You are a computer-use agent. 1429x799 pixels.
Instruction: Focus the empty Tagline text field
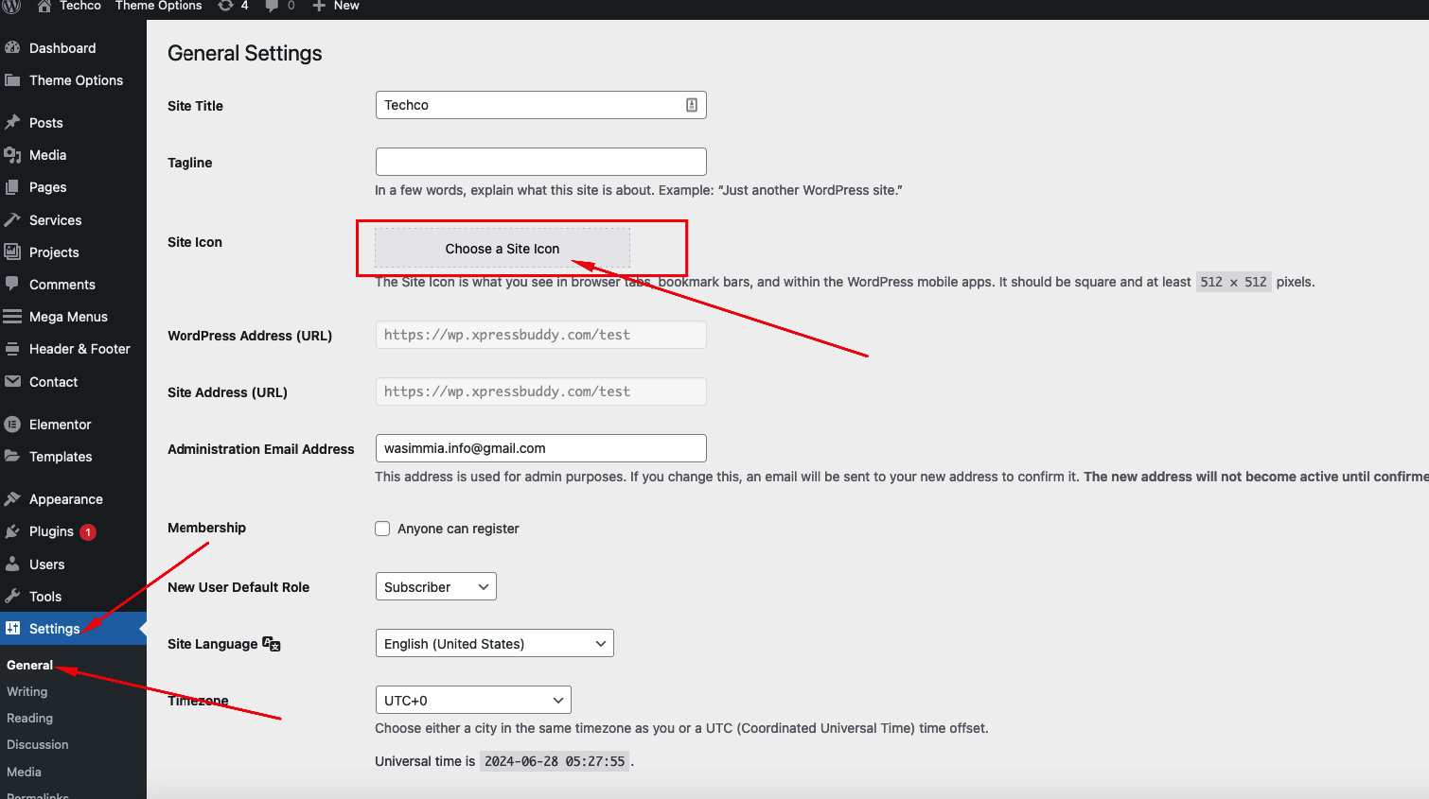540,162
